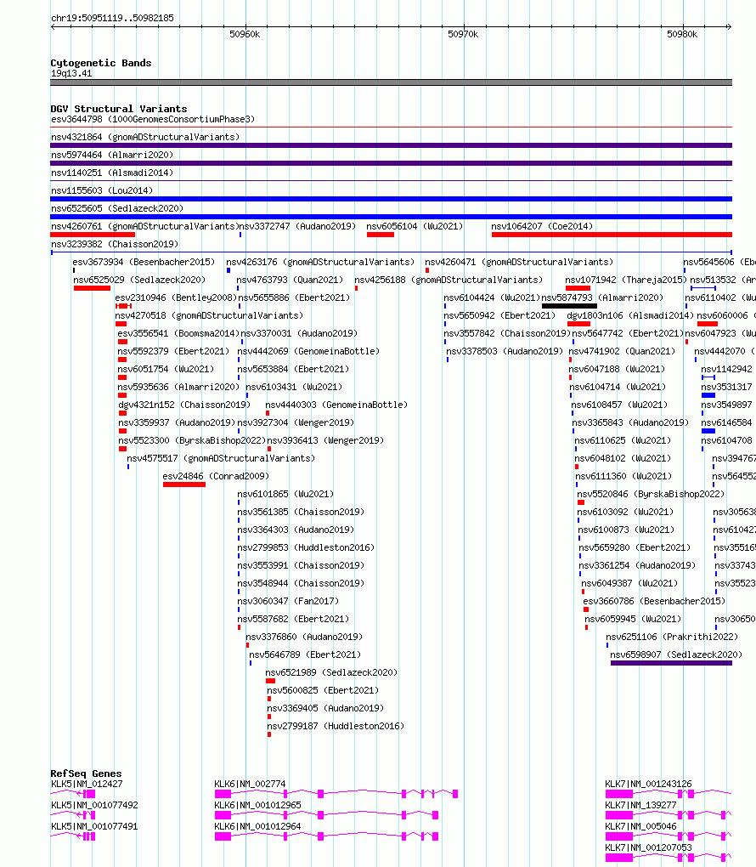Click nsv4256188 gnomADStructuralVariants label

coord(449,280)
